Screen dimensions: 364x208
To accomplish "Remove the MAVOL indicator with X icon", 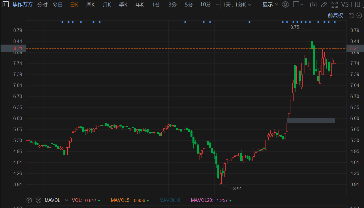I will click(38, 200).
